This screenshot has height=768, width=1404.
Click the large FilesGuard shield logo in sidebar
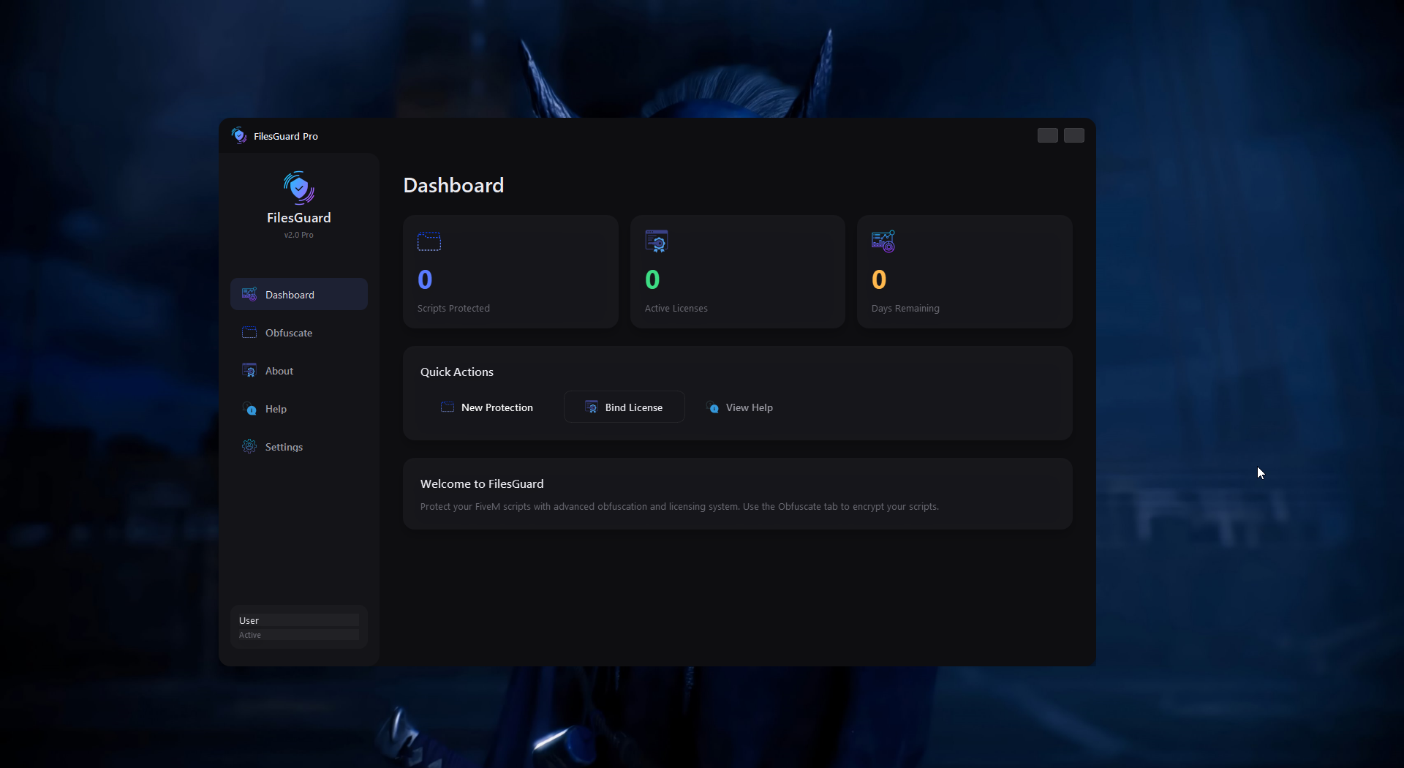pos(298,187)
